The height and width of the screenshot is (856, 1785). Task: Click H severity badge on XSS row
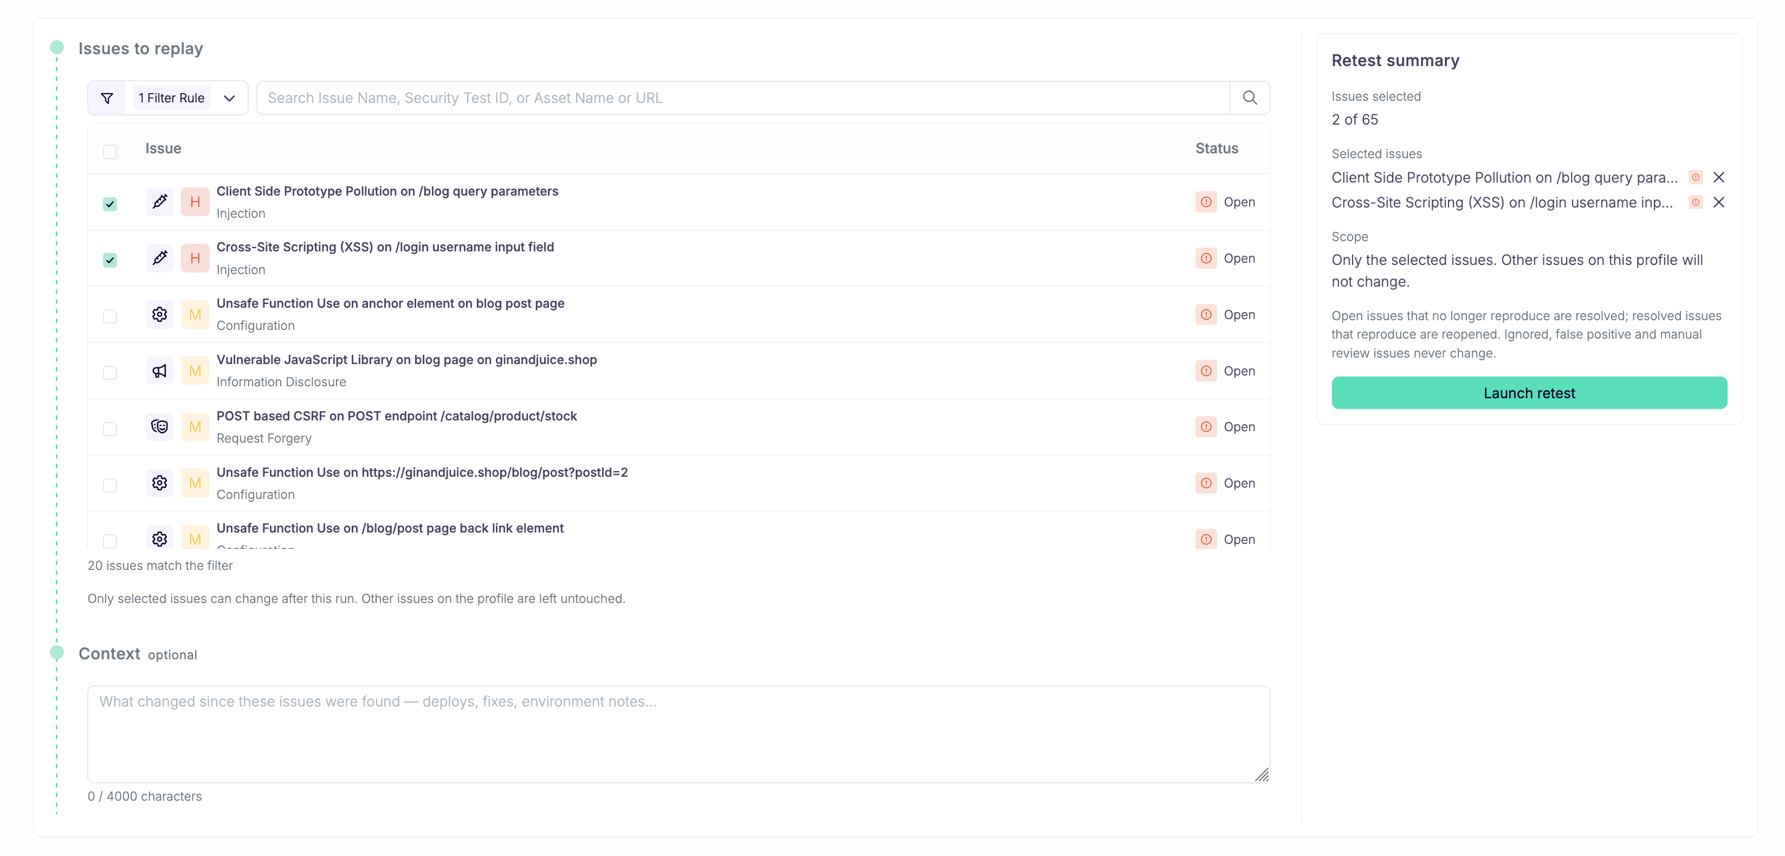coord(195,258)
